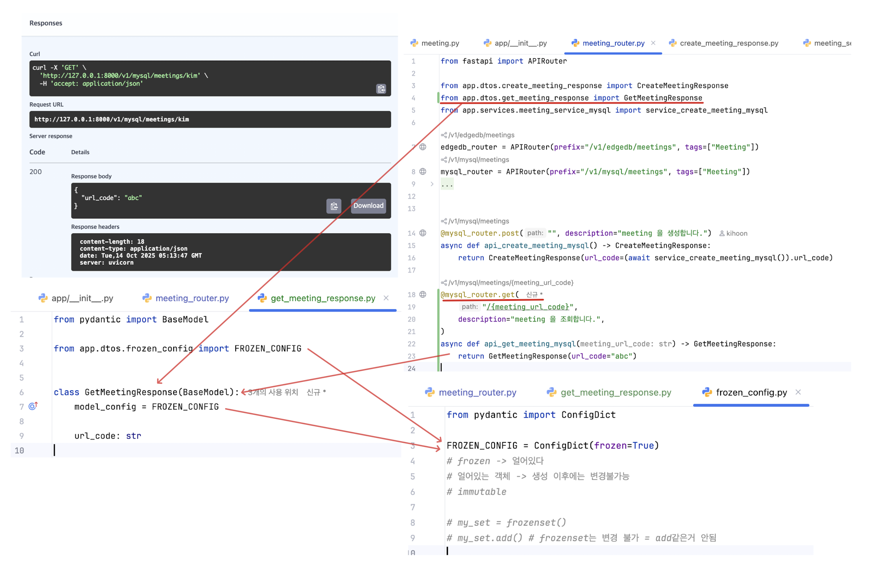Close the frozen_config.py tab
871x575 pixels.
[798, 392]
